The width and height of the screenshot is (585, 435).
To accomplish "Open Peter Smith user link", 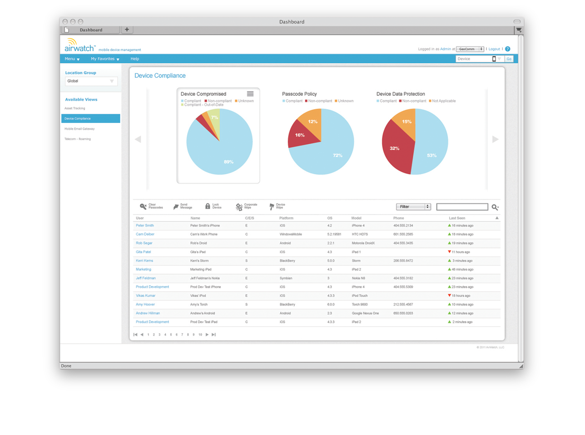I will pos(145,225).
